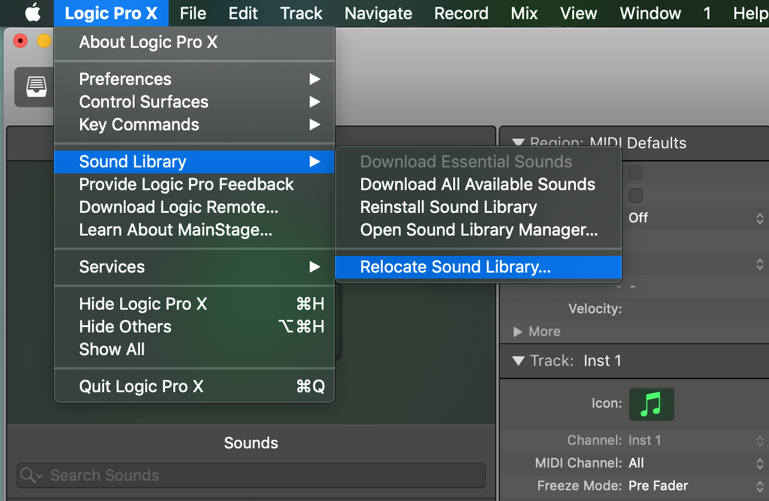Open the Channel popup showing Inst 1
769x501 pixels.
[x=697, y=441]
